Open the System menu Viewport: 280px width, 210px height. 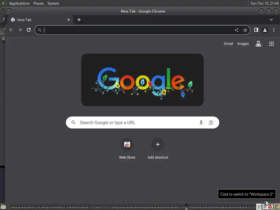coord(53,3)
